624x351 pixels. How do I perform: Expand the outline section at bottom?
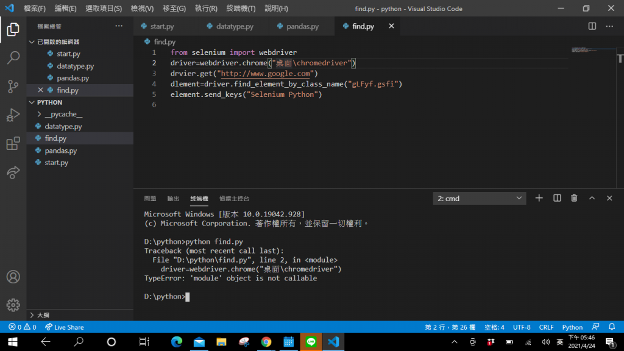[32, 315]
